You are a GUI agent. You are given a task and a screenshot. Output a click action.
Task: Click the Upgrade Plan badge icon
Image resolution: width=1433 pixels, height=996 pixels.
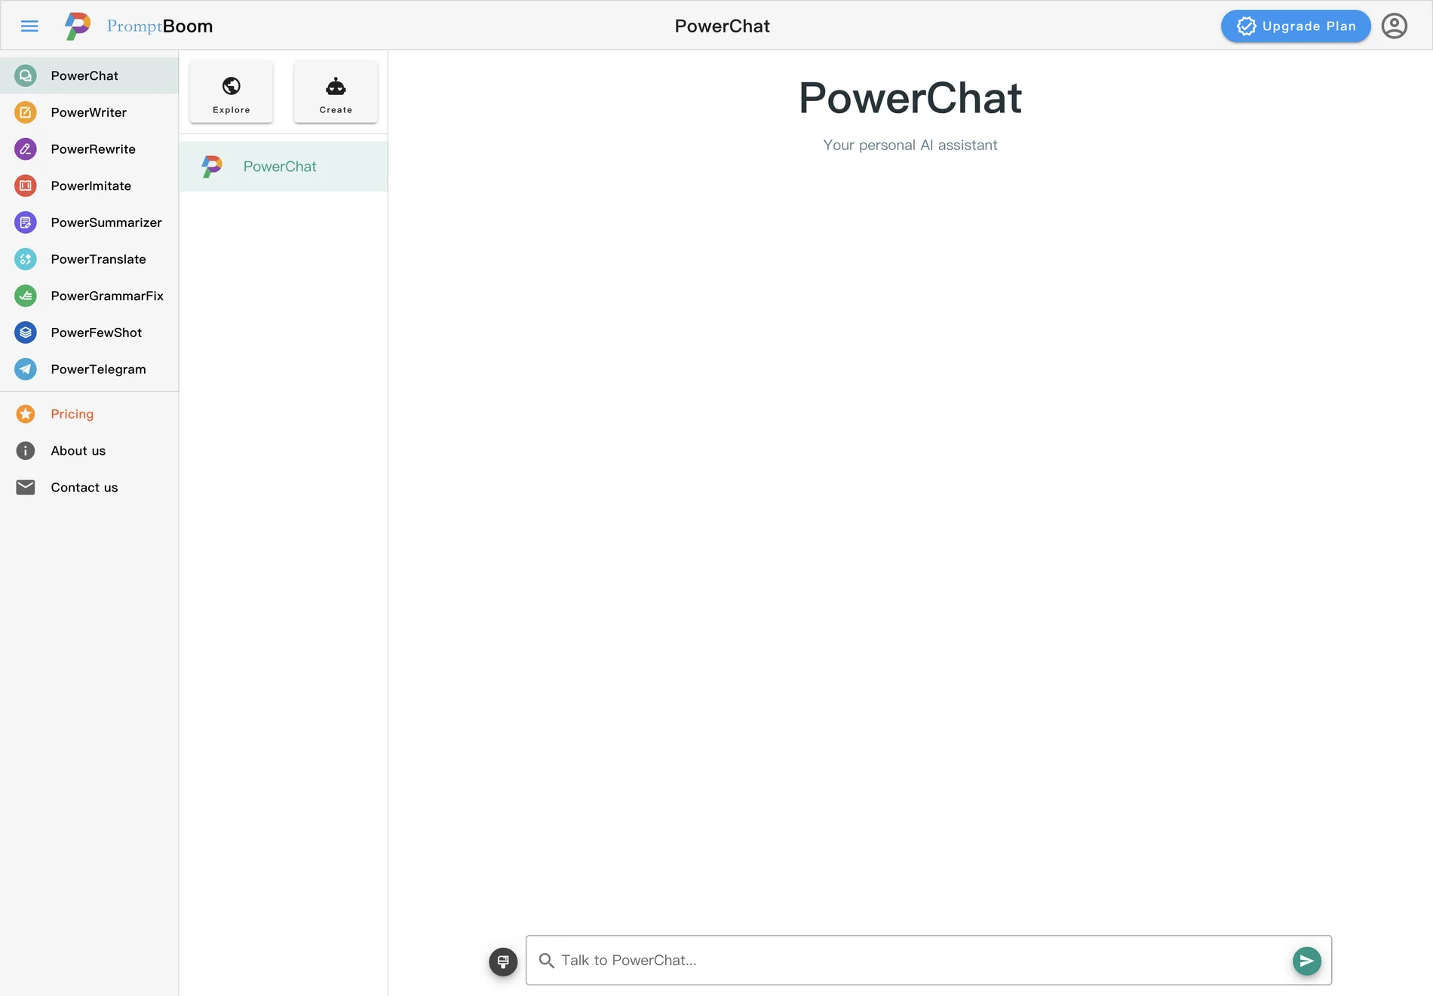click(x=1247, y=26)
